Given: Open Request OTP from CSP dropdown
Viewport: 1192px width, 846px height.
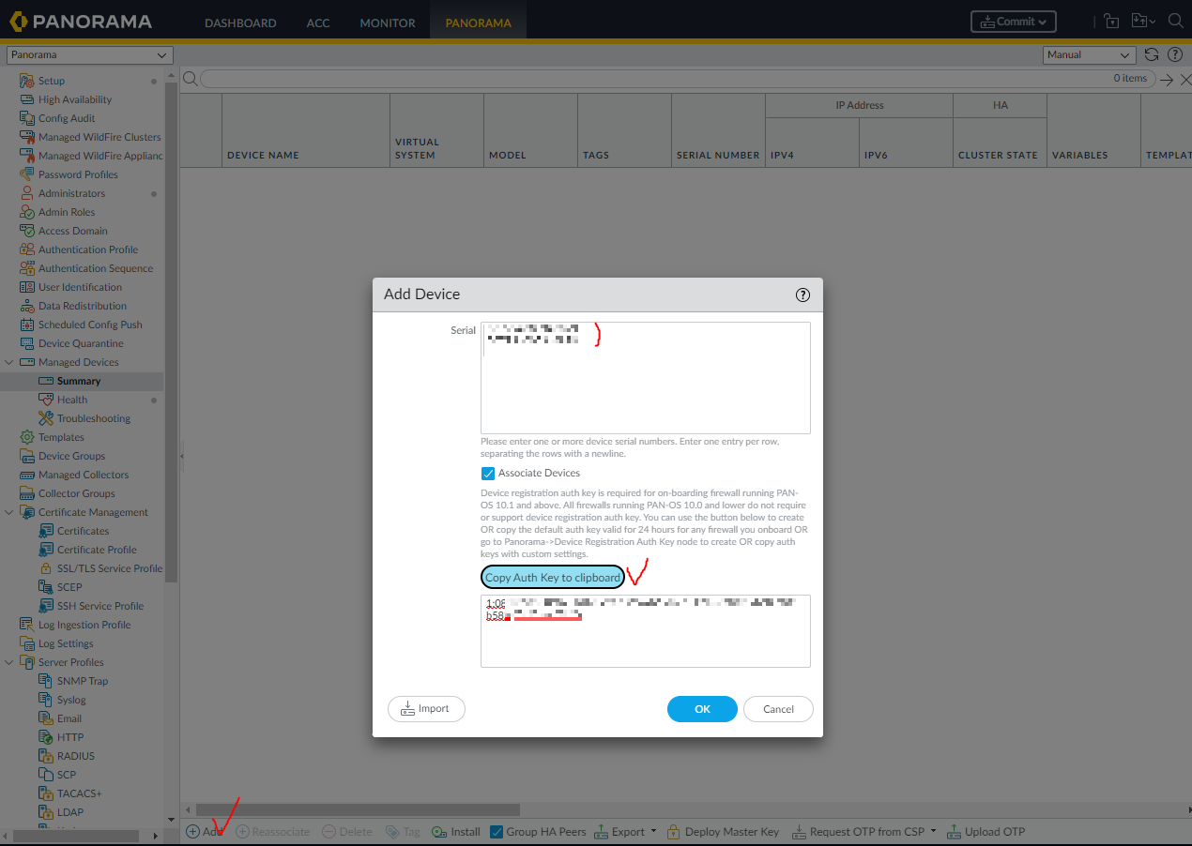Looking at the screenshot, I should 864,831.
